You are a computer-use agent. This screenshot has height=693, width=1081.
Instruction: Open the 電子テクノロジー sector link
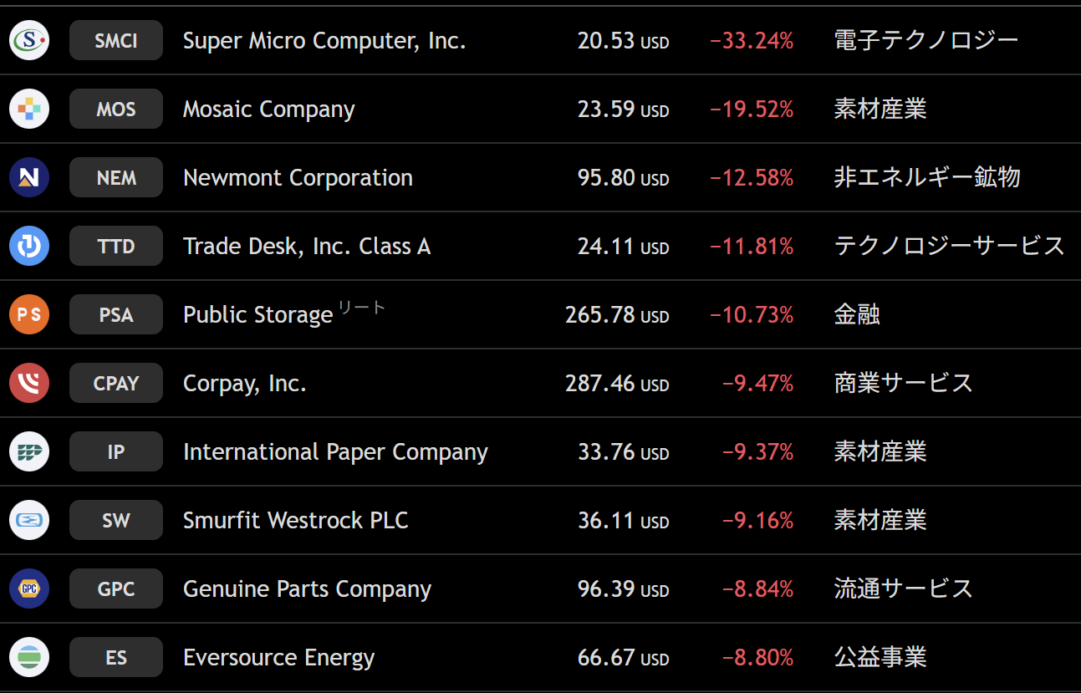click(925, 40)
